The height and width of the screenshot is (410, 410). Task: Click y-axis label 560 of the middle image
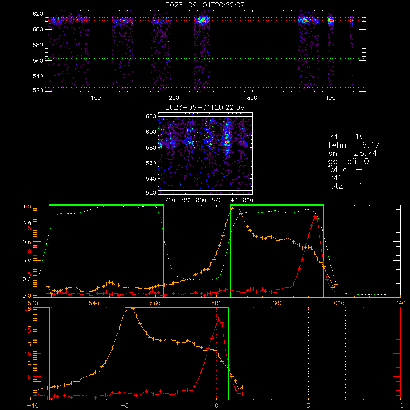151,163
